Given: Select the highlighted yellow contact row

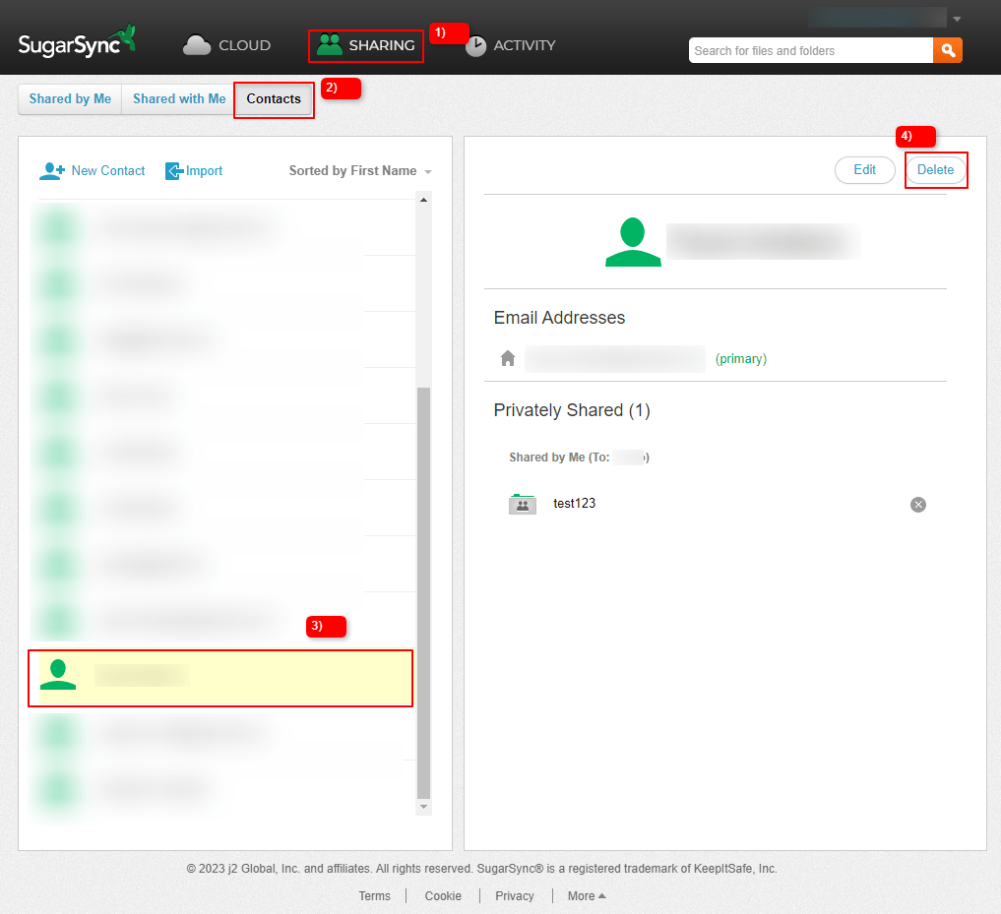Looking at the screenshot, I should pyautogui.click(x=220, y=678).
